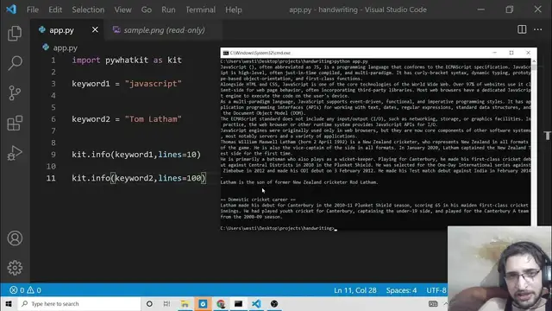Open the blue camera app on taskbar
The width and height of the screenshot is (552, 311).
(203, 303)
